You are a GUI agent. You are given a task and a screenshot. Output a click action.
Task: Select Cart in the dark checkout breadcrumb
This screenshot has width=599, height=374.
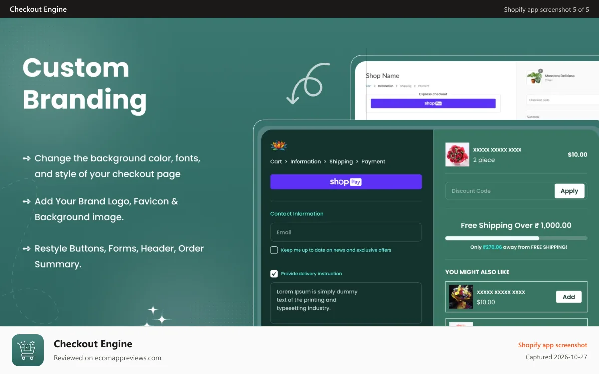coord(276,162)
